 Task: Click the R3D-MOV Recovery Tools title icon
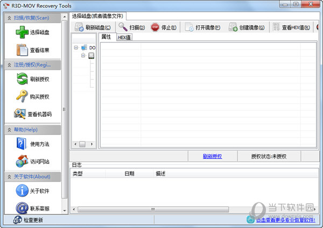6,5
